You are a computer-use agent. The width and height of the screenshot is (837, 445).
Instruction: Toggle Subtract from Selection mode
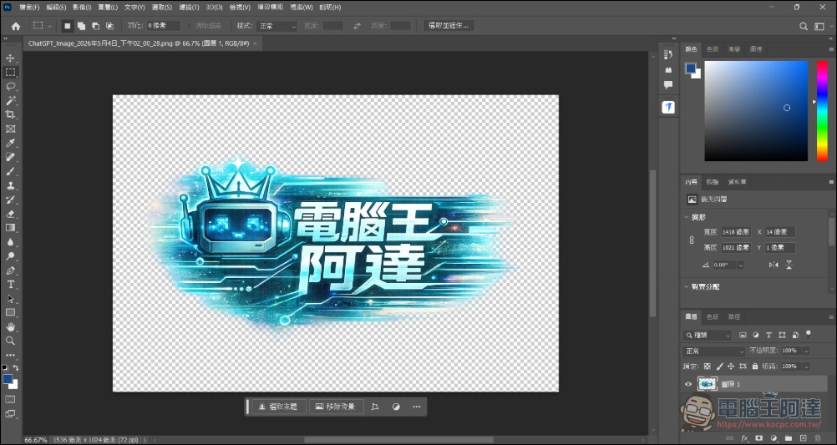95,26
